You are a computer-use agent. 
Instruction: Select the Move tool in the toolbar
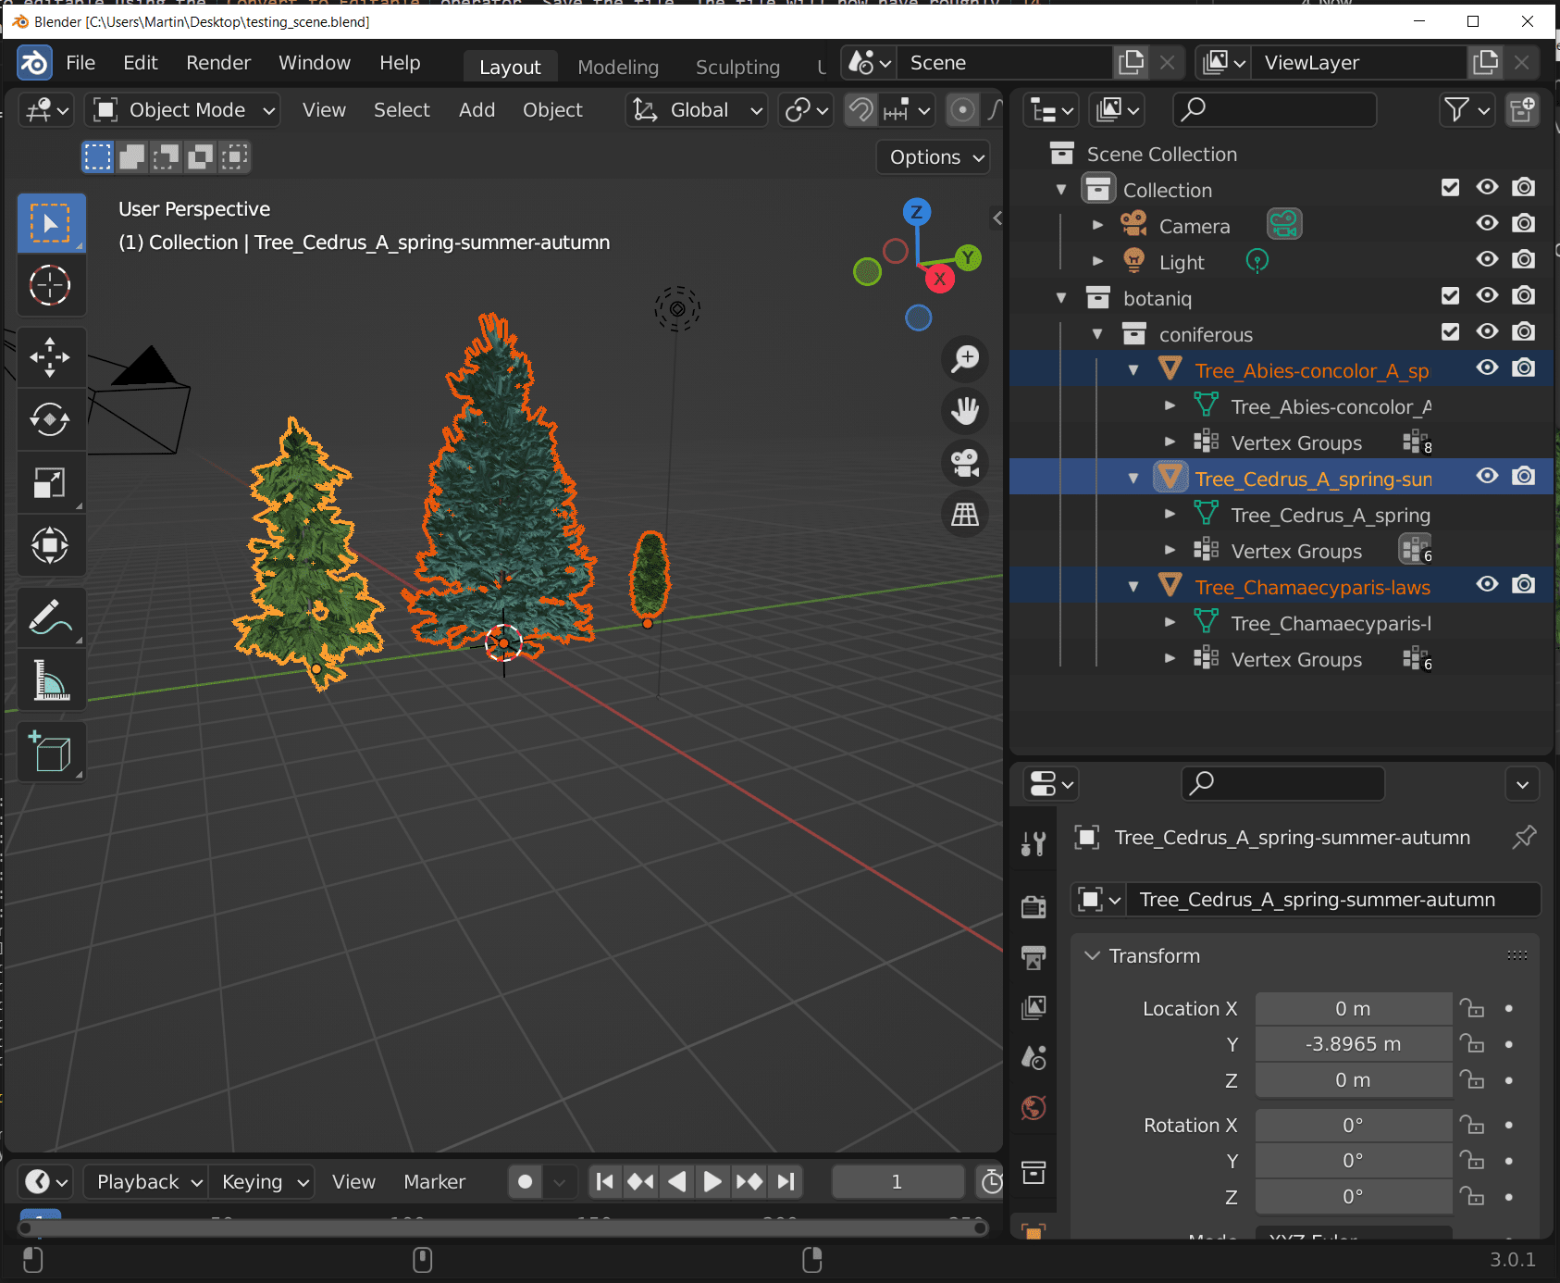[51, 356]
